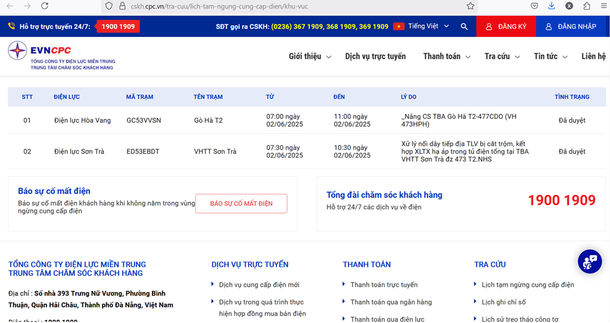Open the Liên hệ menu item
Image resolution: width=610 pixels, height=323 pixels.
coord(594,57)
